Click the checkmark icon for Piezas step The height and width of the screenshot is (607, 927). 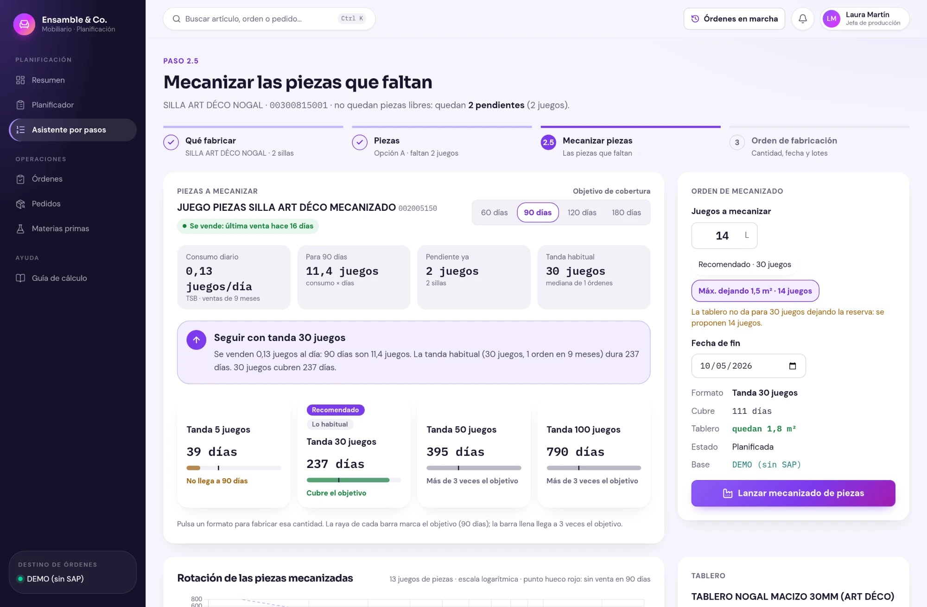click(x=360, y=142)
